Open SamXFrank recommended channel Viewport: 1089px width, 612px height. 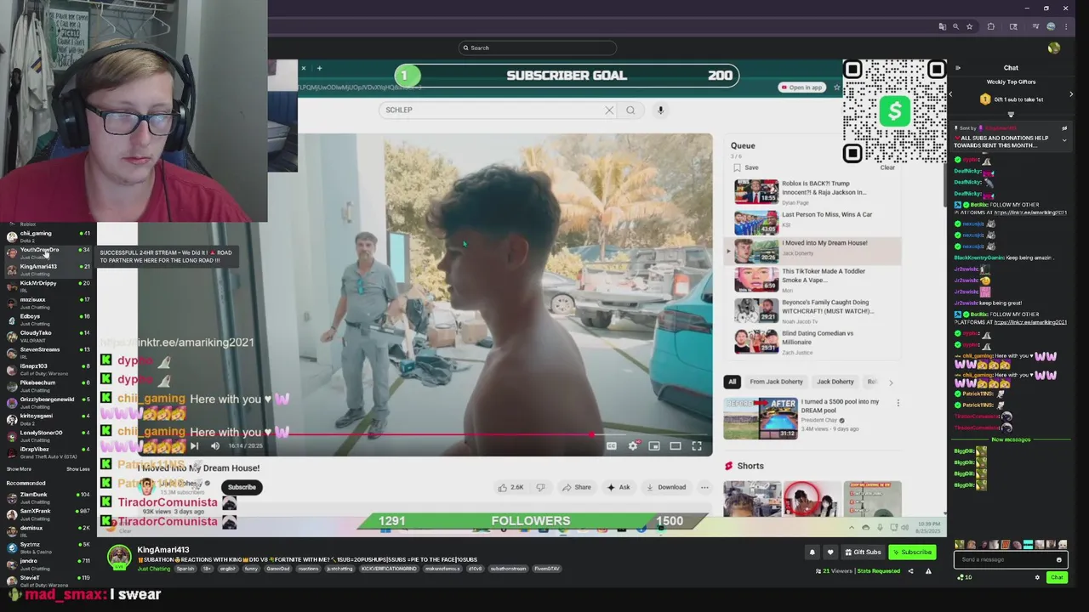[48, 514]
